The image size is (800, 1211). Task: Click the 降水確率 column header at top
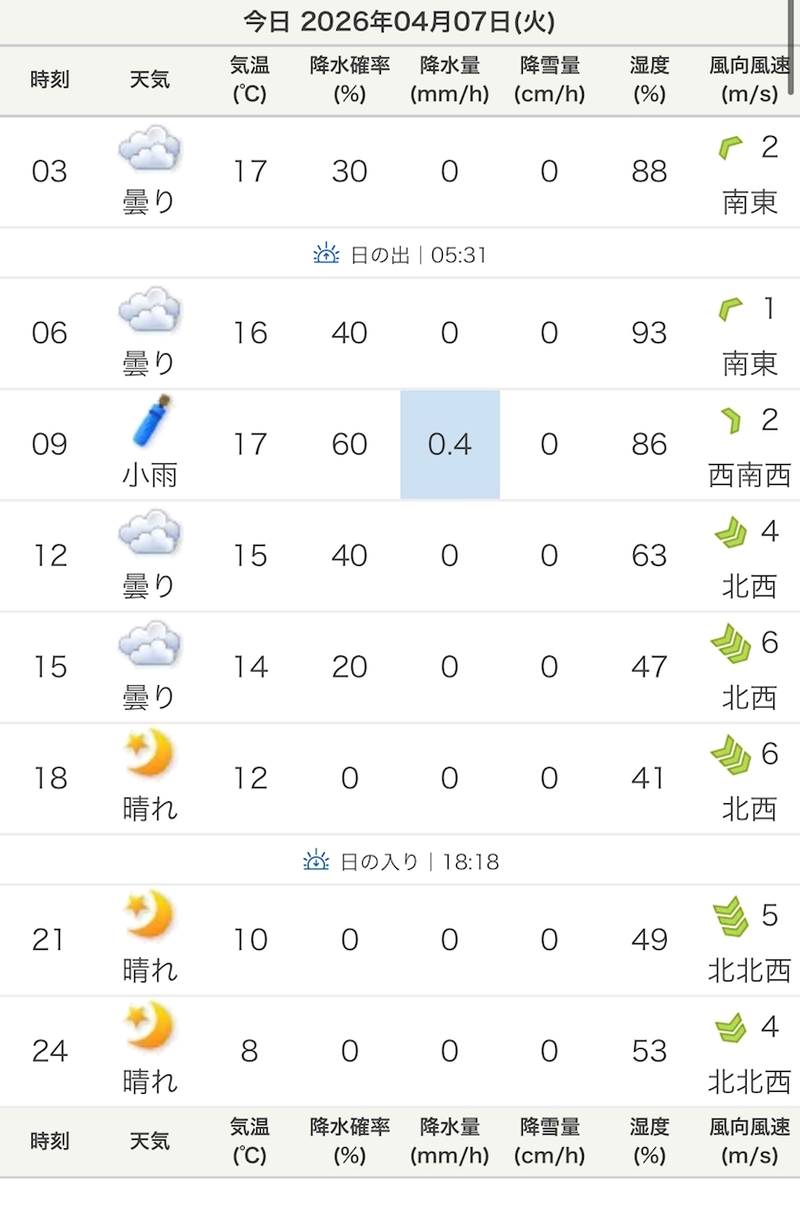pyautogui.click(x=350, y=80)
